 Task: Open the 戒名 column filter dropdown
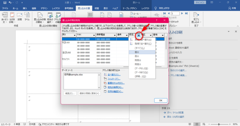pos(139,35)
